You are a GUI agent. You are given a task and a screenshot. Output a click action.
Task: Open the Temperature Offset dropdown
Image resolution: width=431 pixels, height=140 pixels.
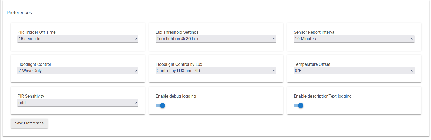pyautogui.click(x=354, y=71)
